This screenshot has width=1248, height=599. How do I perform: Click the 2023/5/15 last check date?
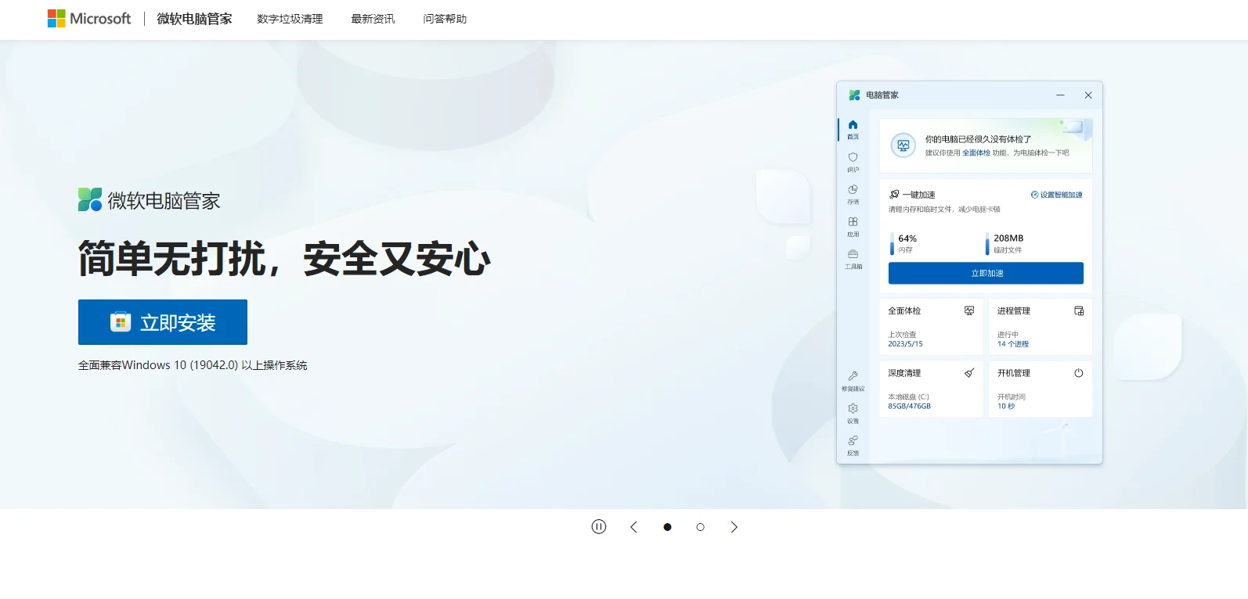(x=905, y=344)
